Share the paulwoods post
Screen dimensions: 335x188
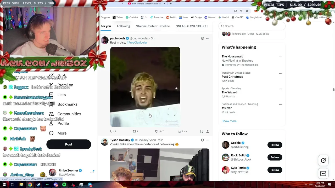pos(208,131)
